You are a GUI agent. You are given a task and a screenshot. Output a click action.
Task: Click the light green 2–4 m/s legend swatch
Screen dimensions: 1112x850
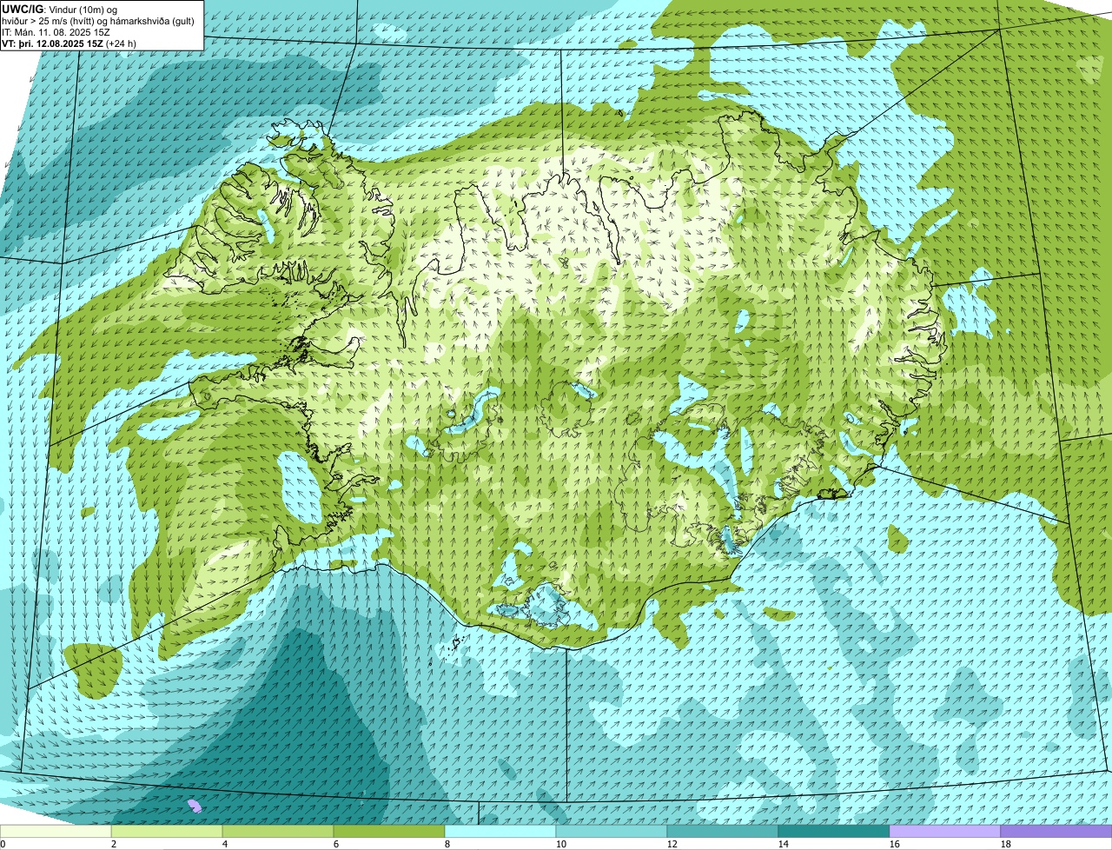tap(167, 832)
